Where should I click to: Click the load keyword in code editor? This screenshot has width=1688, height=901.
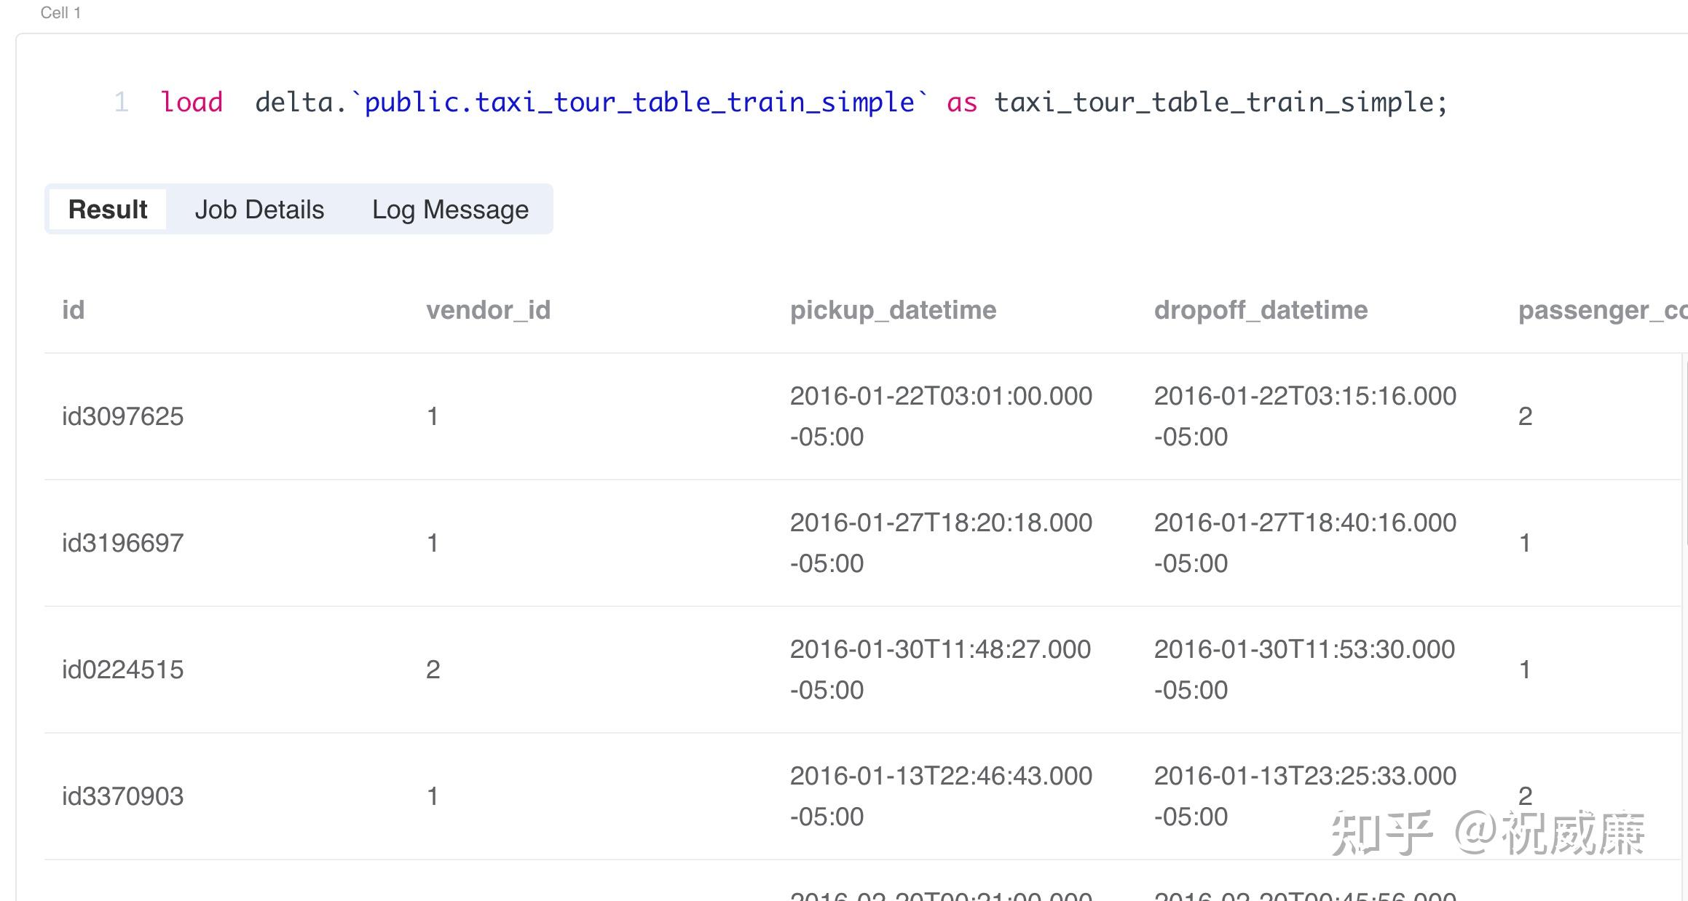[x=192, y=103]
